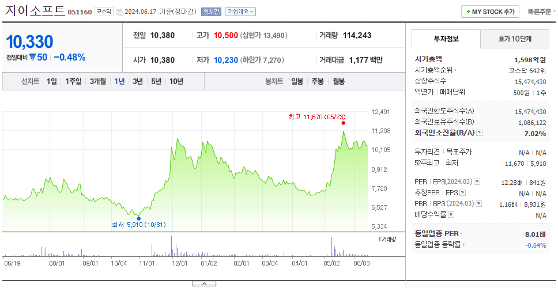Click the 실시간 badge
558x288 pixels.
coord(212,12)
